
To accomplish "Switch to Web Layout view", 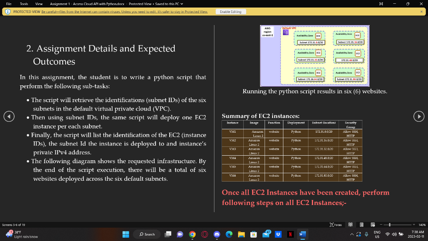I will coord(372,225).
